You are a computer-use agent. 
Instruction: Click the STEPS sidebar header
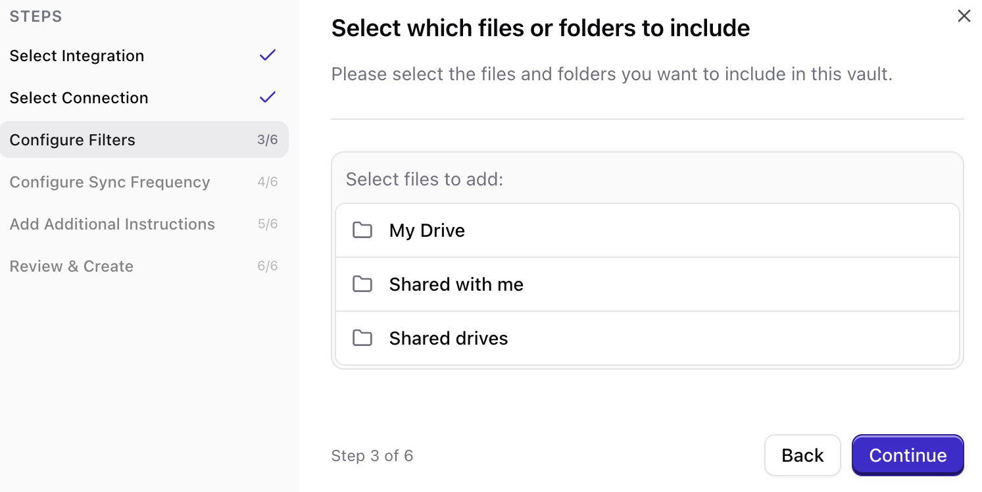click(36, 16)
